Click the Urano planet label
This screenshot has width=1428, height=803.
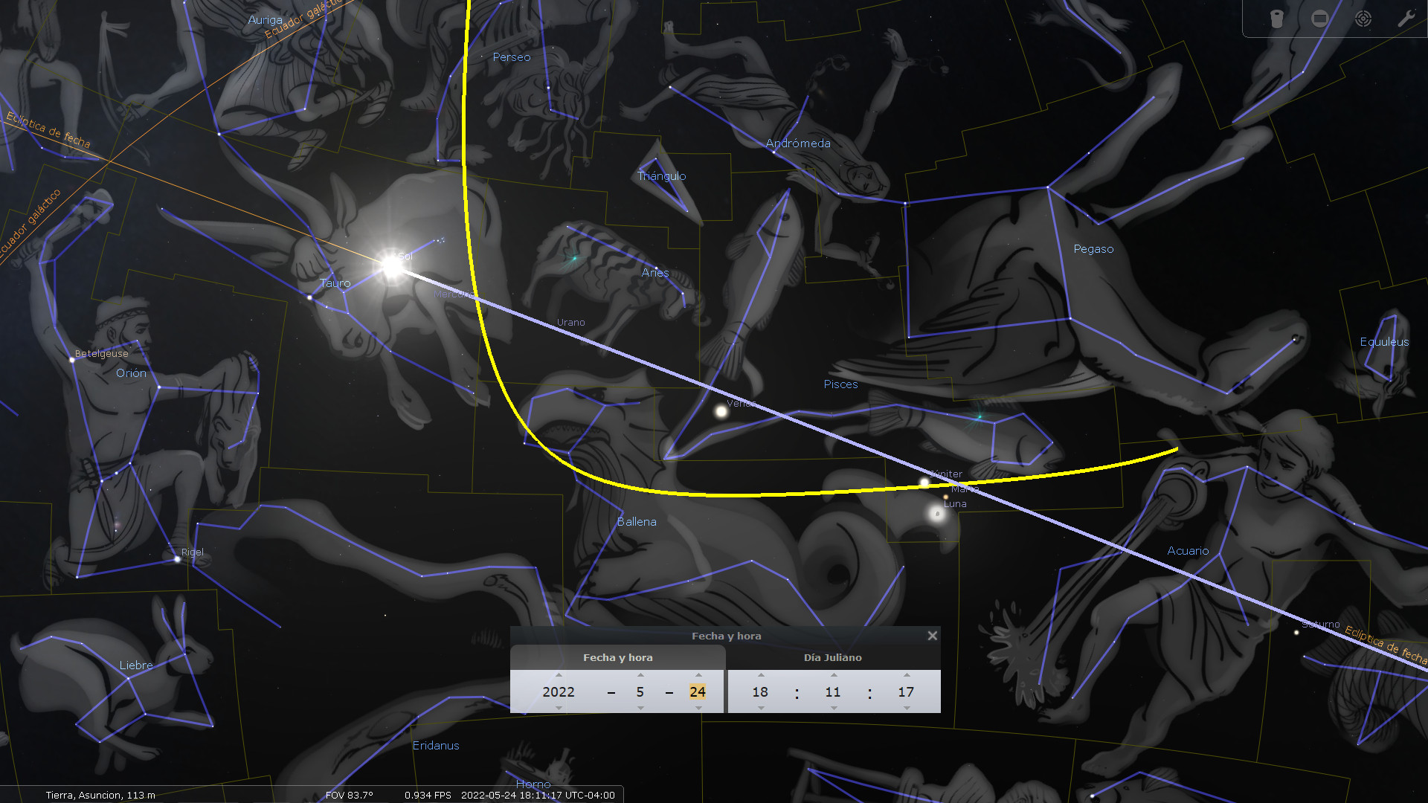(x=571, y=322)
